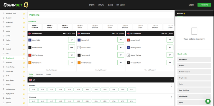Click trap 5 badge for Swift Francesca

tap(79, 63)
